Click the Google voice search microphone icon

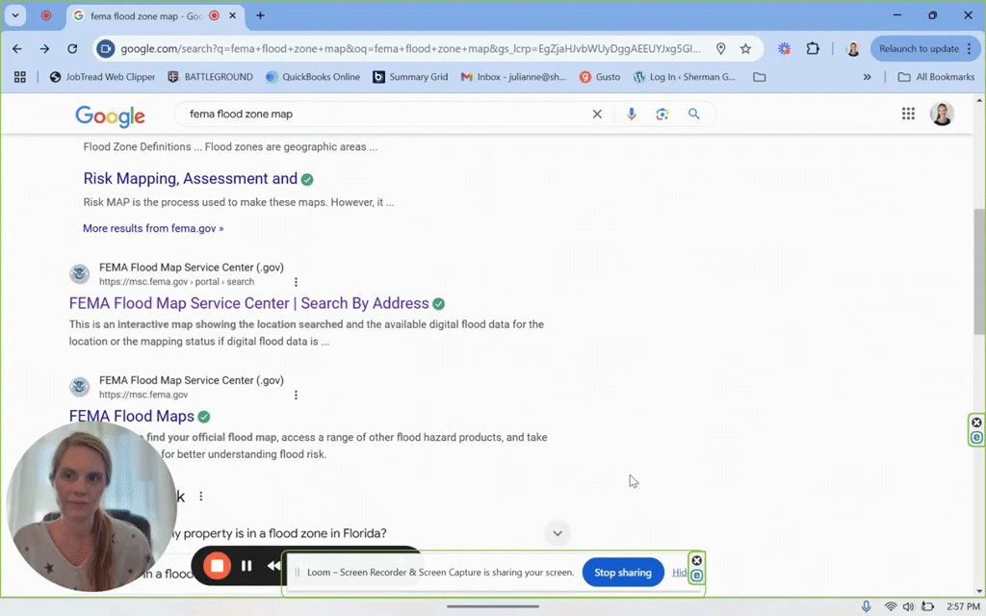click(x=632, y=114)
